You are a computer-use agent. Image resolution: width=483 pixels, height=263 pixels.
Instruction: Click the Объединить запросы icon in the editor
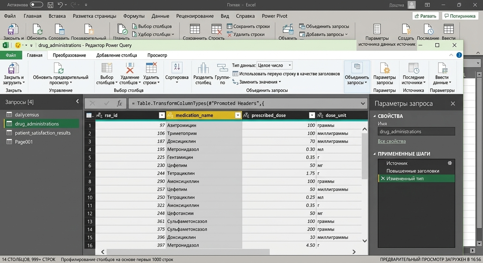tap(357, 67)
